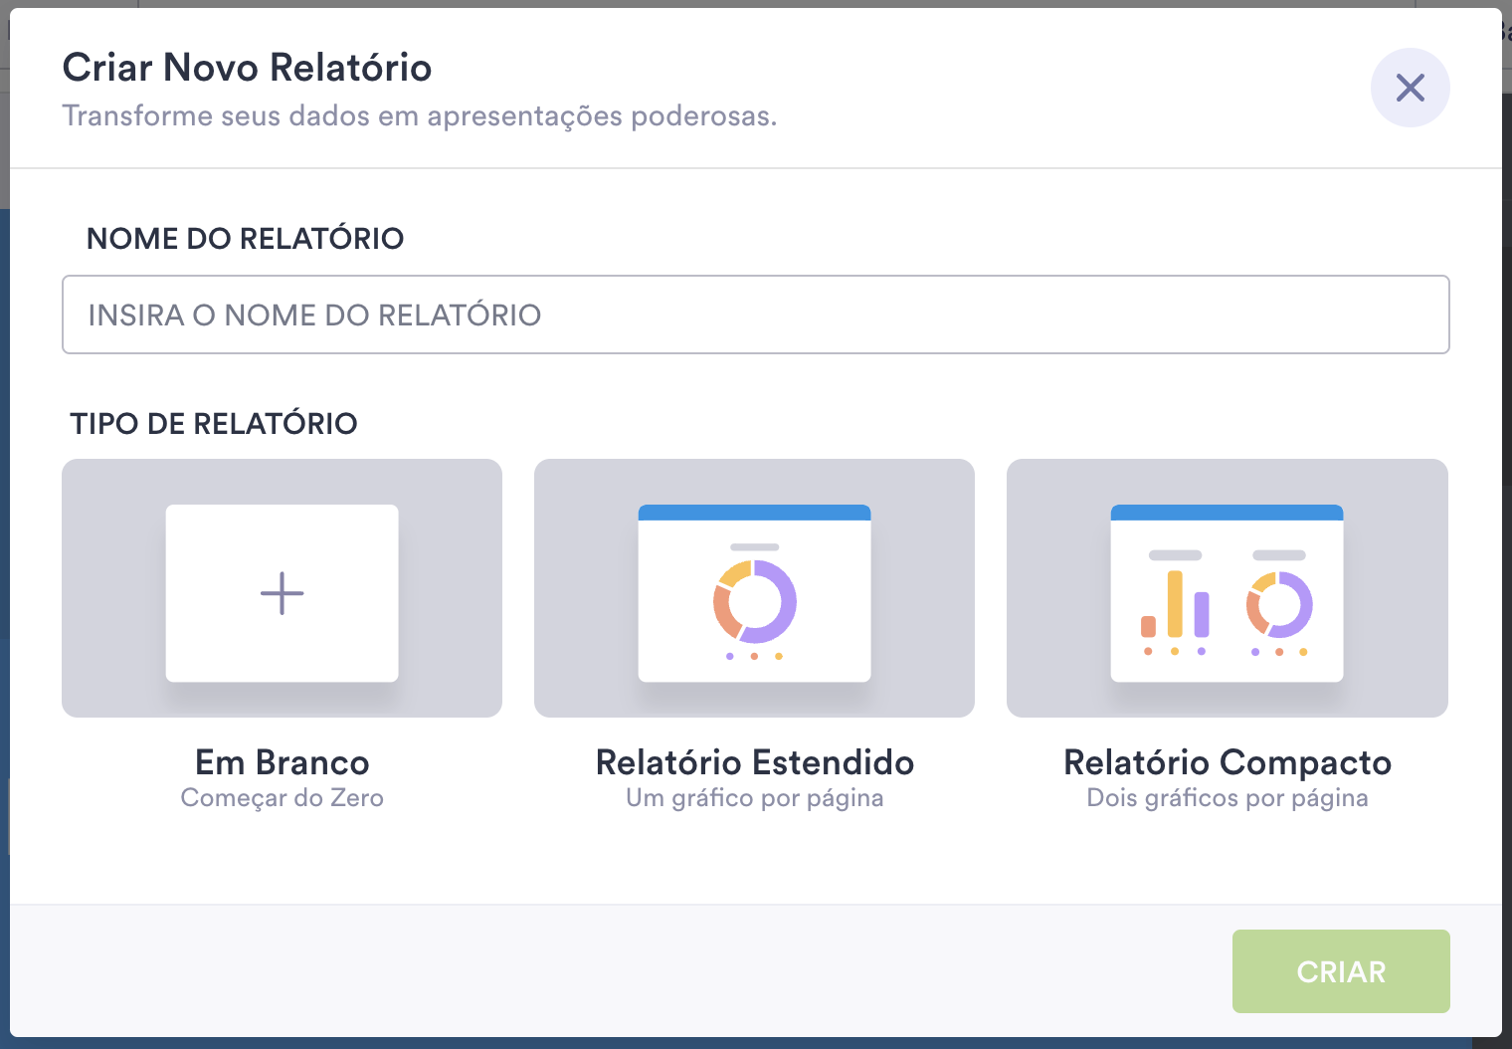
Task: Click the Começar do Zero caption
Action: tap(283, 798)
